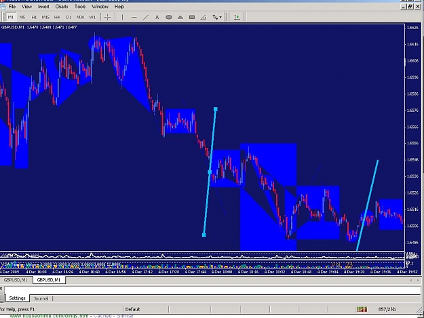This screenshot has width=424, height=318.
Task: Select the Triangle shape tool
Action: tap(180, 18)
